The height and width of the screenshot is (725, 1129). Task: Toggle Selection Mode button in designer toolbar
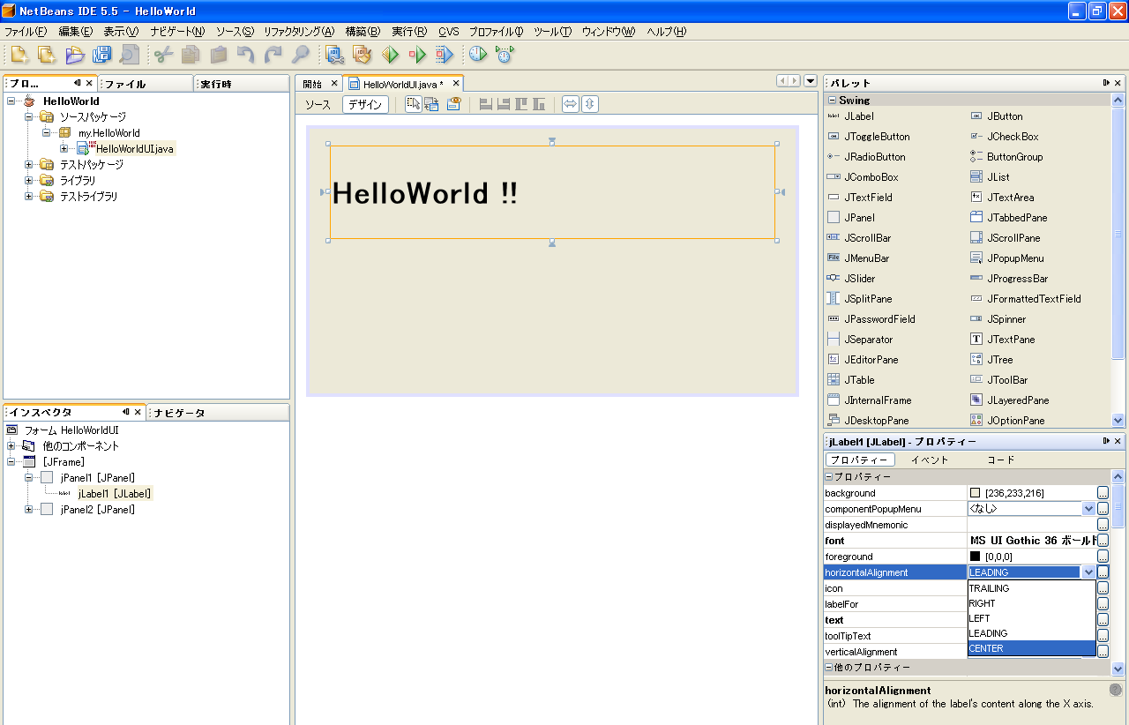pyautogui.click(x=413, y=104)
